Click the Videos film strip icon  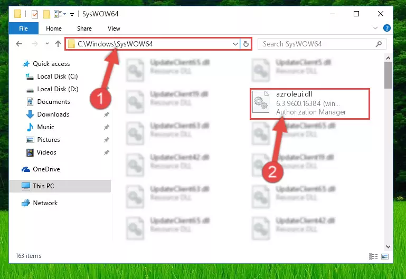point(30,152)
